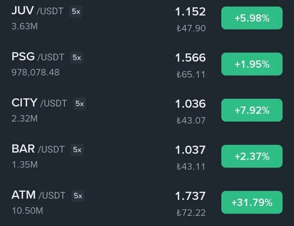Image resolution: width=294 pixels, height=226 pixels.
Task: Tap the +2.37% change badge
Action: 252,156
